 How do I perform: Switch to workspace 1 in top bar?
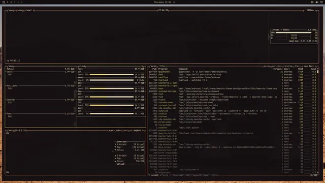8,2
